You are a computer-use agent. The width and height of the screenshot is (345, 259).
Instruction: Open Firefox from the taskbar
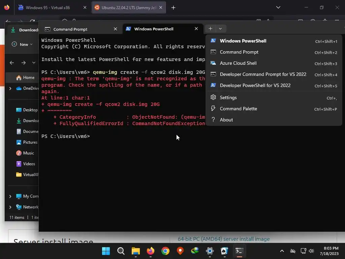point(151,251)
